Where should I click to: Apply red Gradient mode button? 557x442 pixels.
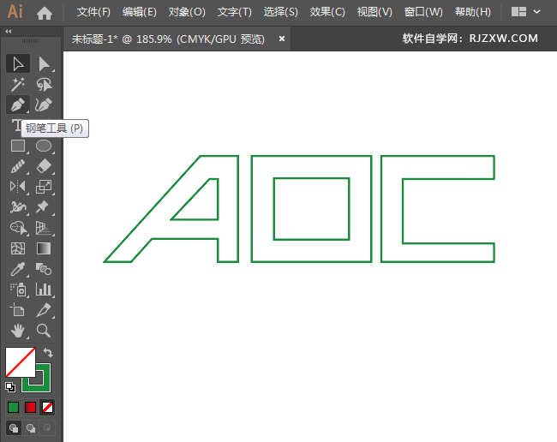point(30,407)
